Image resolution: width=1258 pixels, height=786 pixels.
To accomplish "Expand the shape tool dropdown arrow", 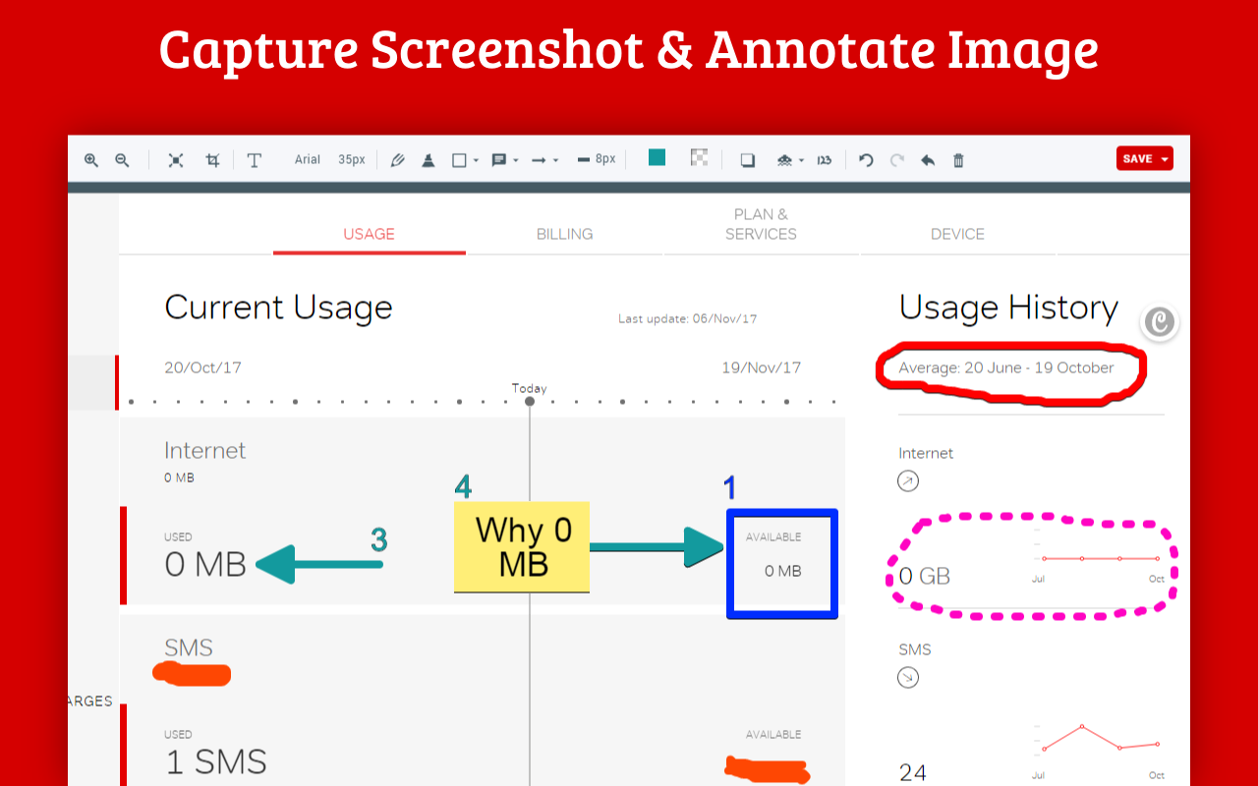I will point(476,161).
